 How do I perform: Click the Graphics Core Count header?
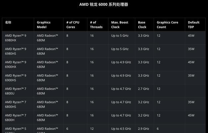point(167,25)
